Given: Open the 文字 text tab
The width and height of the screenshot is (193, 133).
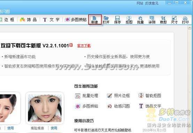Looking at the screenshot, I should pos(51,20).
